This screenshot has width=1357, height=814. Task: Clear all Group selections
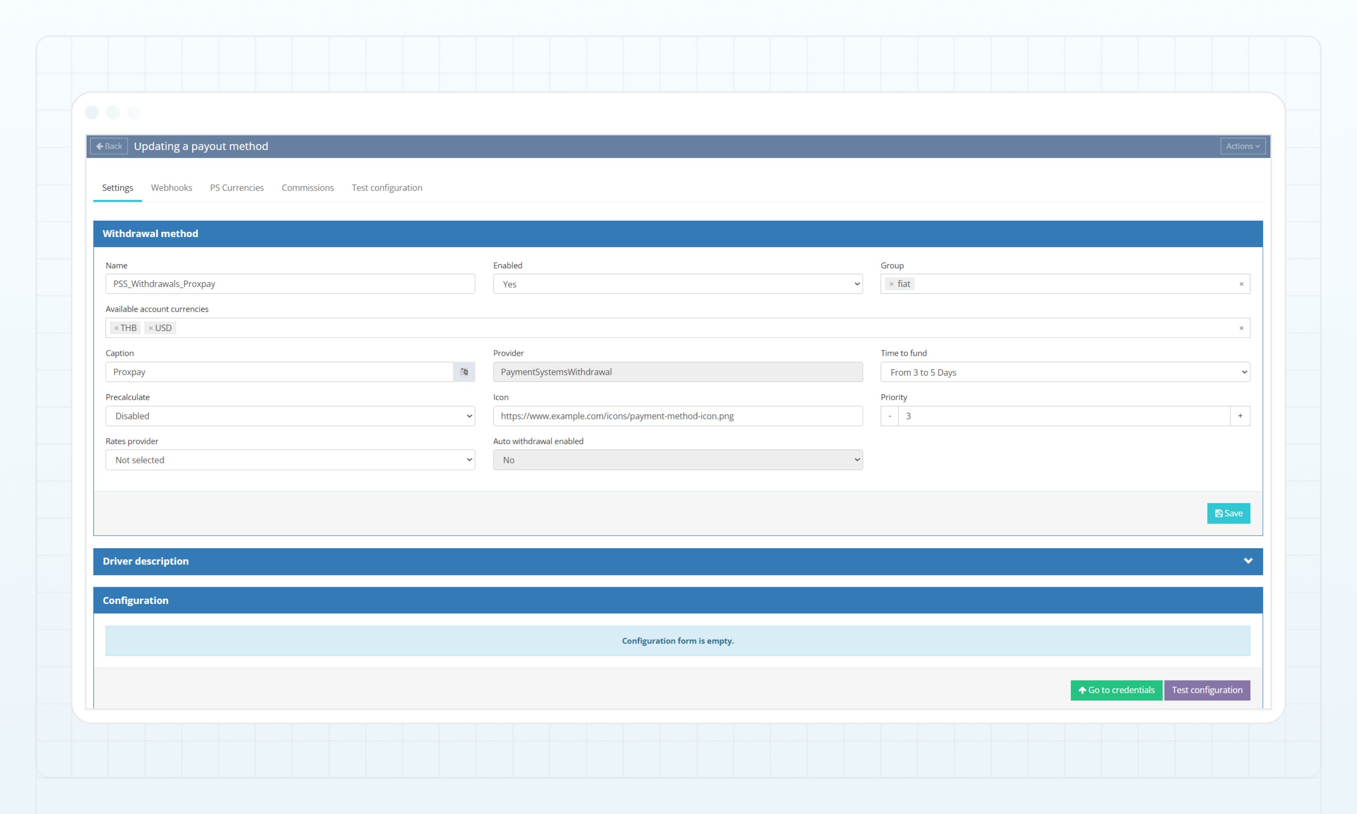[x=1241, y=284]
